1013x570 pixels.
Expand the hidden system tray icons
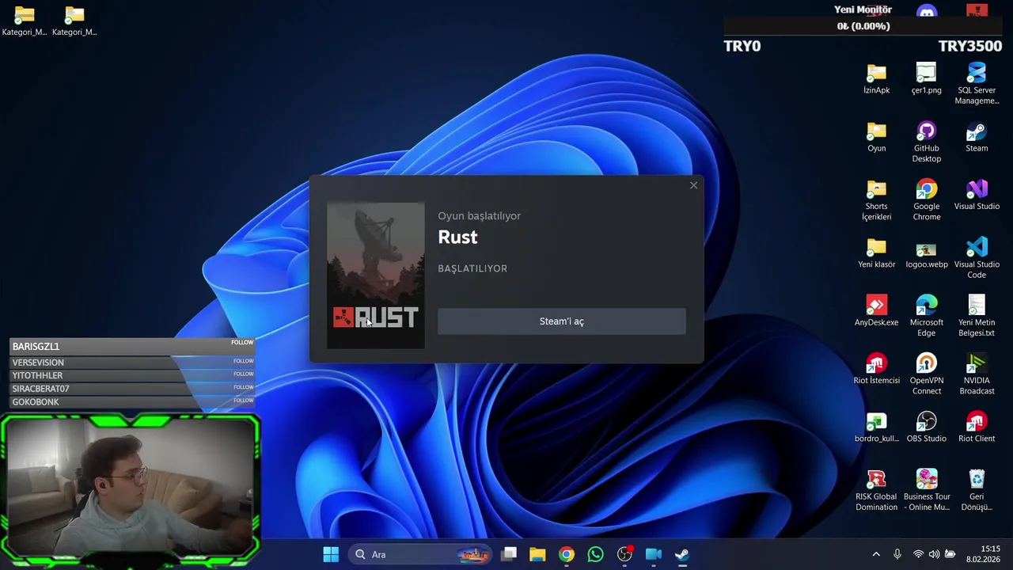tap(876, 554)
